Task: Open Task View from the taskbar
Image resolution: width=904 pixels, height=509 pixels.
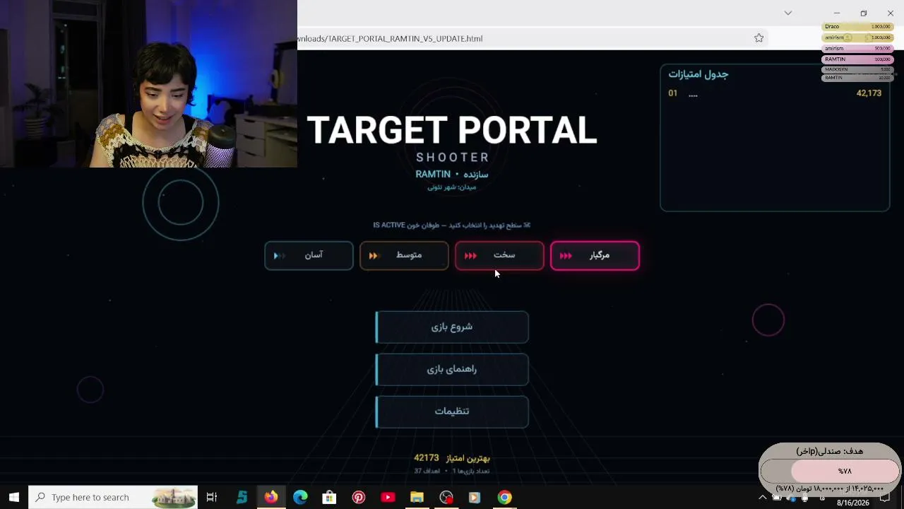Action: (211, 497)
